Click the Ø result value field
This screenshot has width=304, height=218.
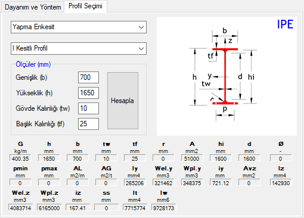pyautogui.click(x=281, y=158)
